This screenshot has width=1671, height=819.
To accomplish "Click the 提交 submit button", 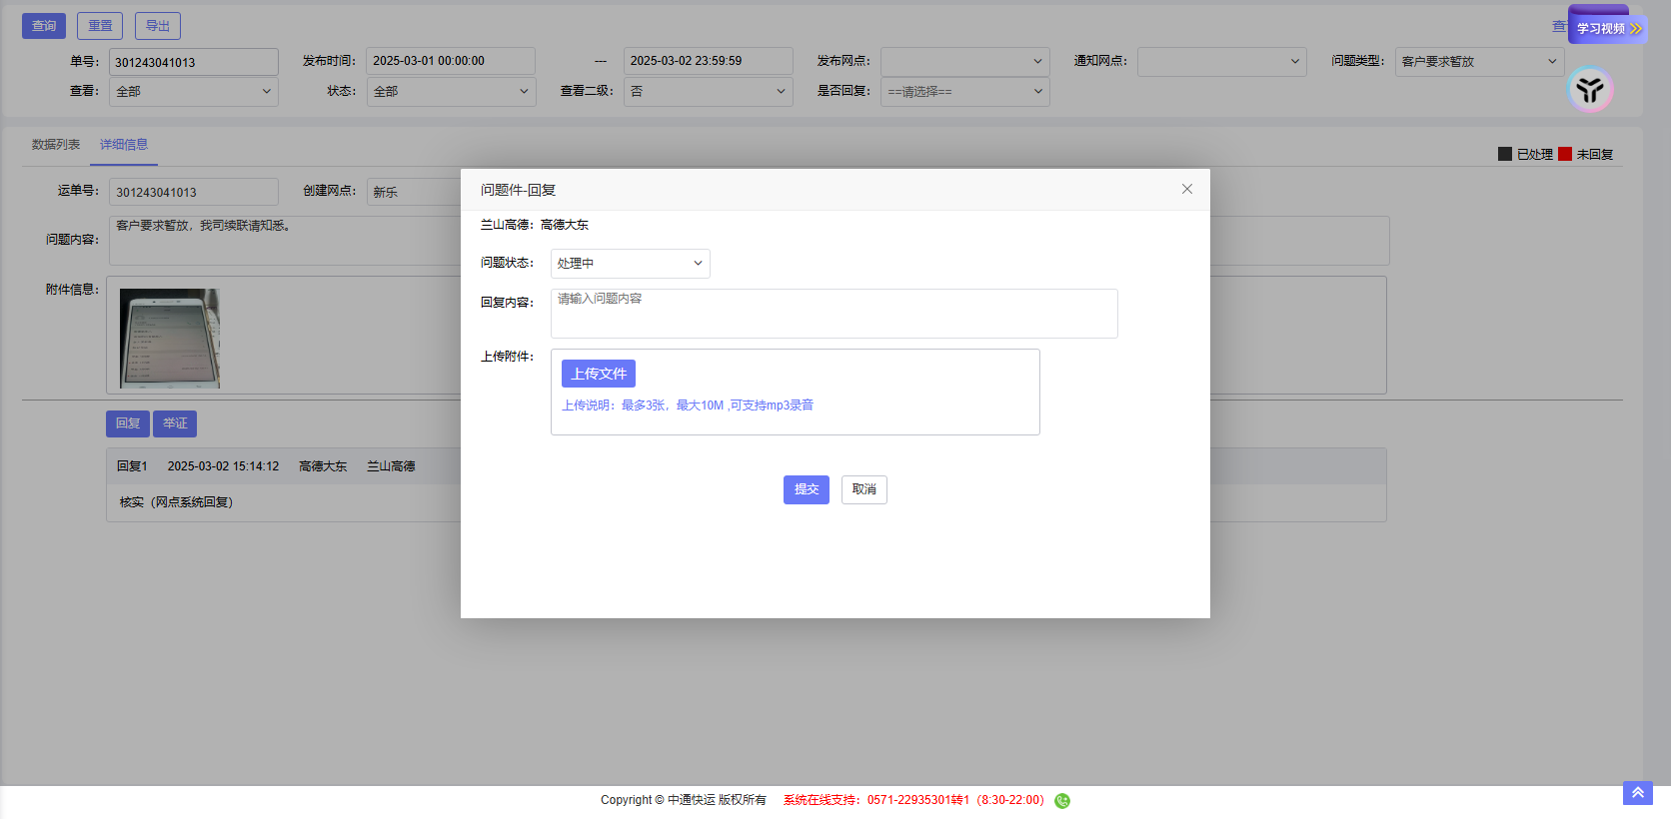I will pyautogui.click(x=806, y=489).
